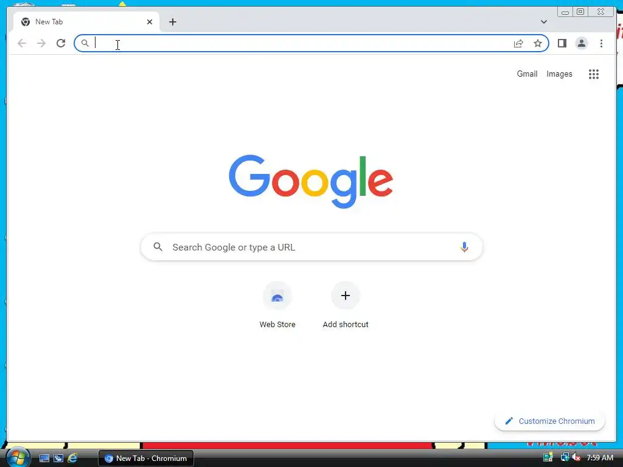Click Show Desktop in quick launch

(x=44, y=458)
